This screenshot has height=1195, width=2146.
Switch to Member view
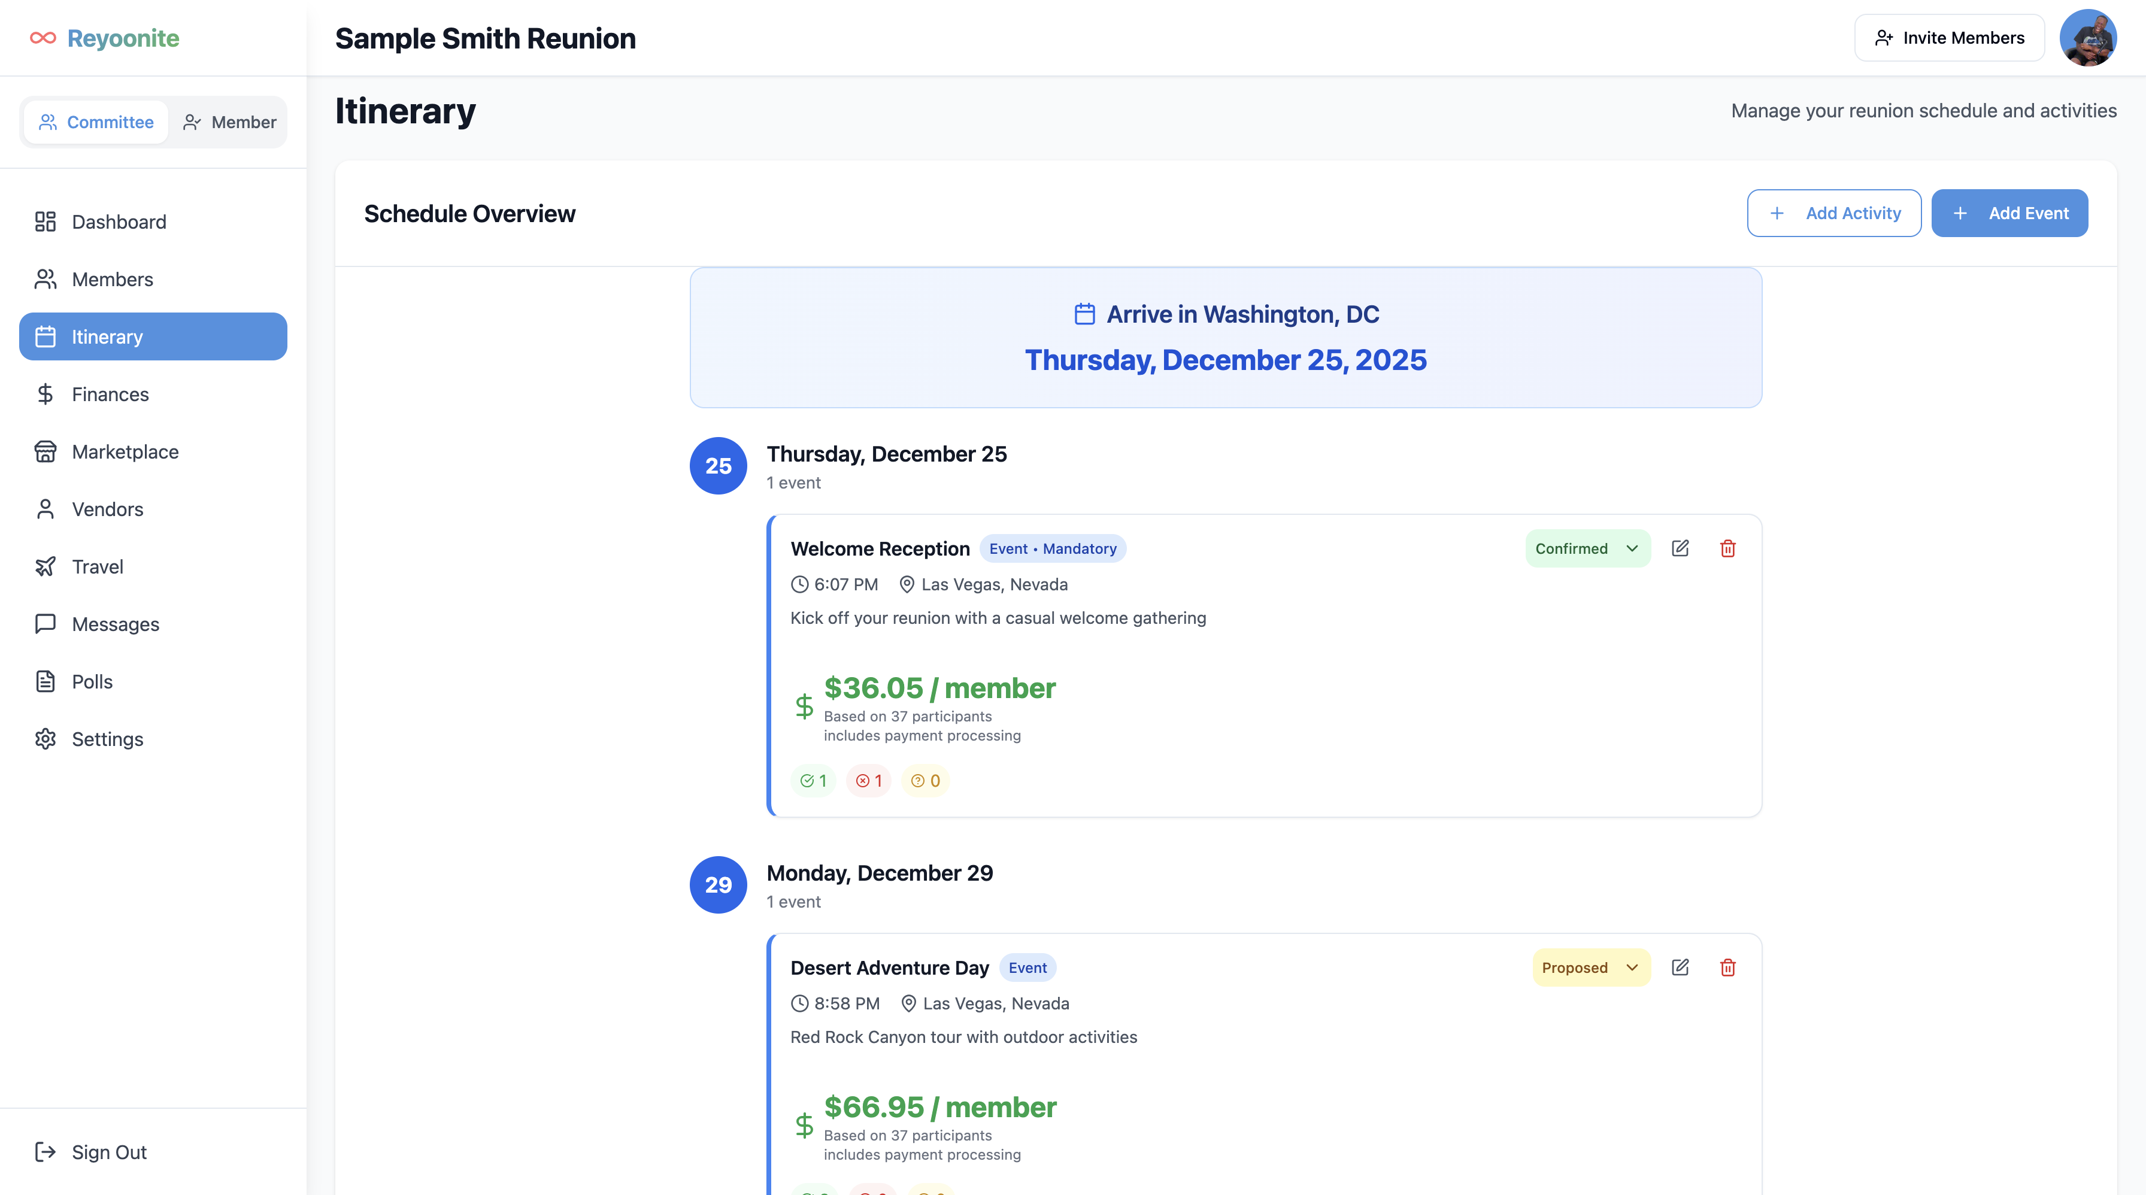(229, 122)
